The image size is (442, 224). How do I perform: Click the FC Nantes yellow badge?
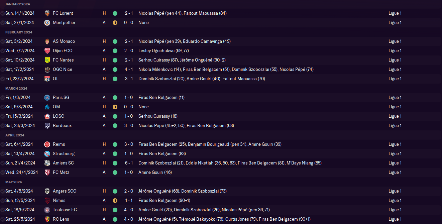[x=47, y=60]
